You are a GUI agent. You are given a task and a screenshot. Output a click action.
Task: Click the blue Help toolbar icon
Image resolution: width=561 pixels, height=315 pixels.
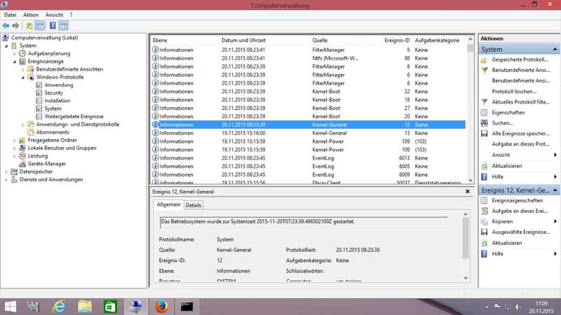pyautogui.click(x=53, y=26)
